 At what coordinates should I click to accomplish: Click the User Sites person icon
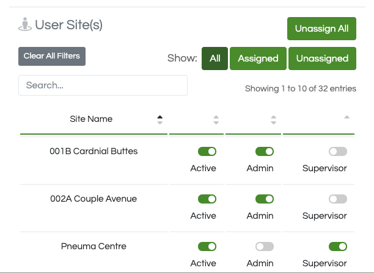coord(25,24)
